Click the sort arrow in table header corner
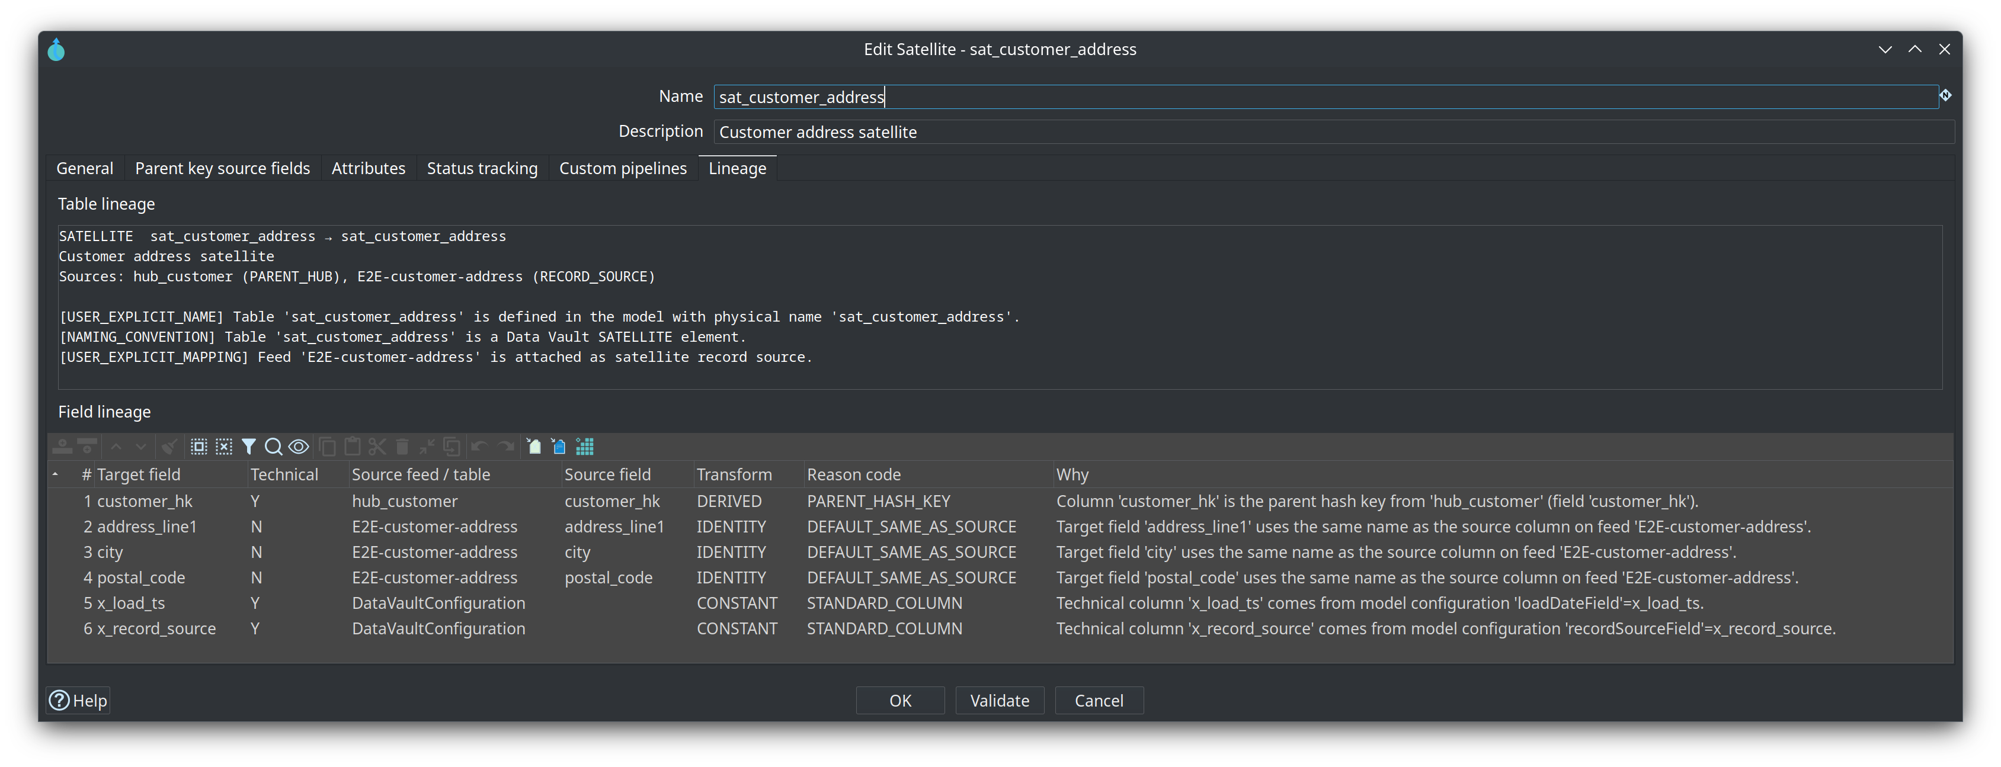The height and width of the screenshot is (767, 2001). pos(55,474)
